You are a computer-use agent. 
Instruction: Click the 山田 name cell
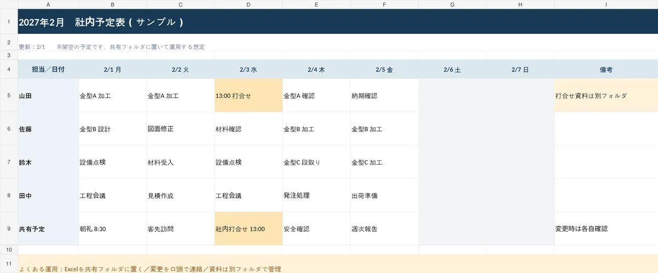(x=48, y=96)
